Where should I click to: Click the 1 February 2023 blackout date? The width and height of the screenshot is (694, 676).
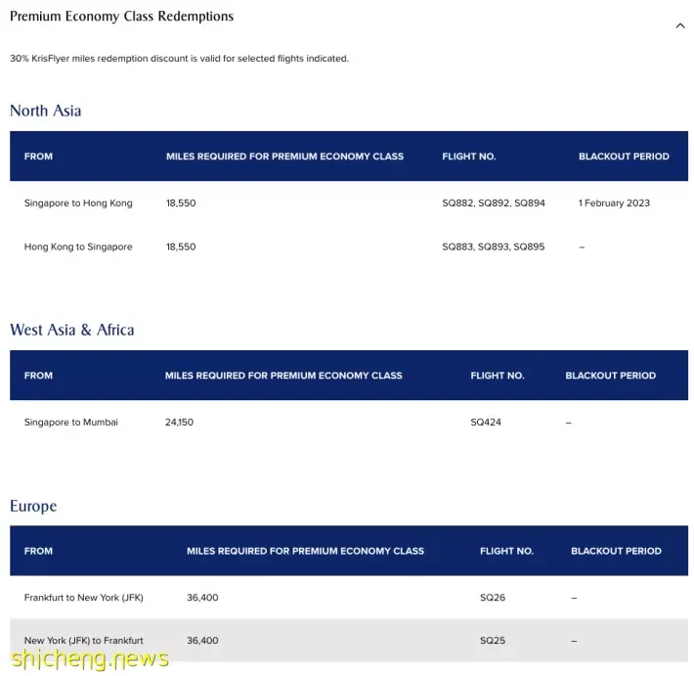point(614,203)
